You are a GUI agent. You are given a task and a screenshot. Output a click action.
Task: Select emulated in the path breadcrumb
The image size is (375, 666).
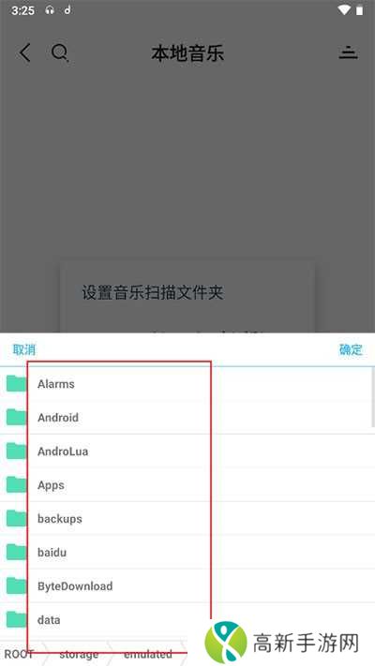click(x=148, y=655)
